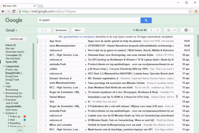Click the split pane mode icon

point(169,30)
